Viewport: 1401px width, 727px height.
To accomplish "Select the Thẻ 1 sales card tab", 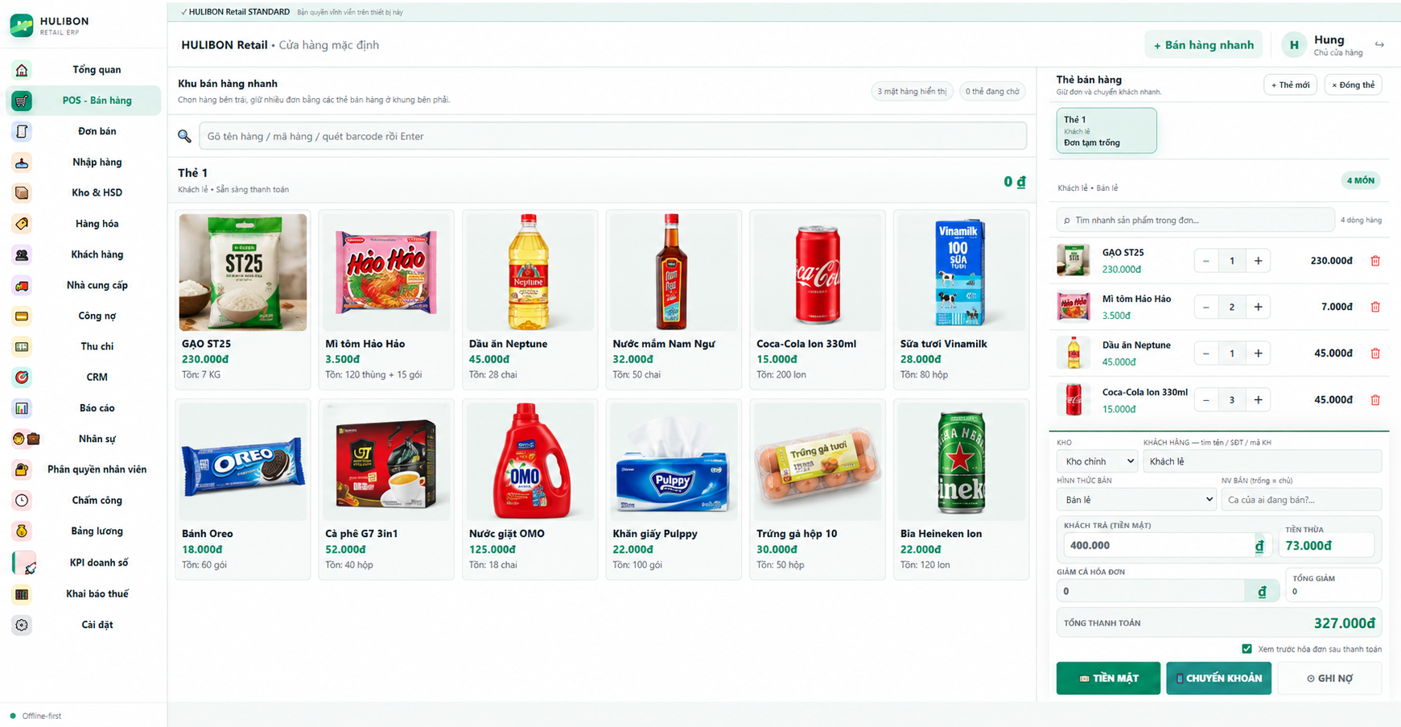I will point(1106,130).
